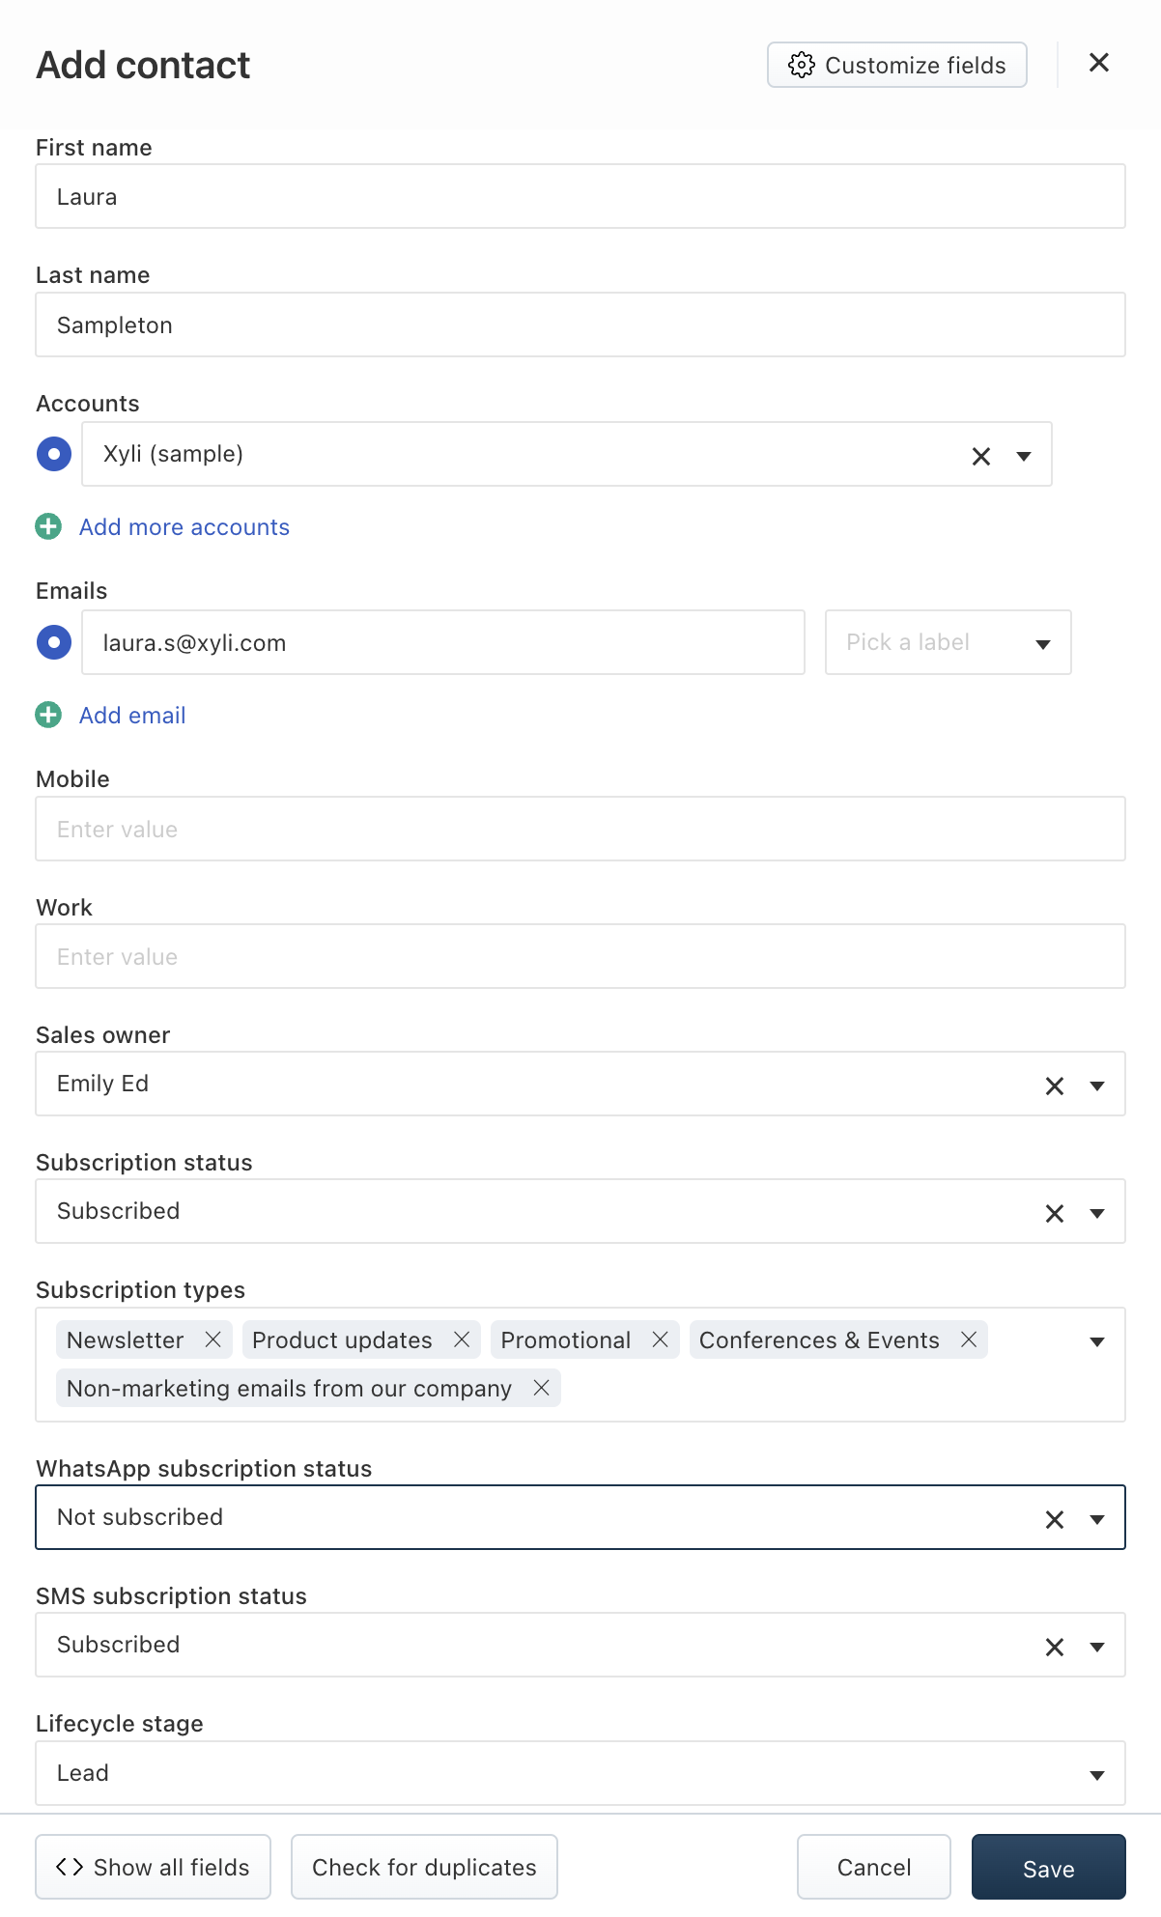This screenshot has width=1161, height=1917.
Task: Open the Pick a label dropdown
Action: pyautogui.click(x=949, y=642)
